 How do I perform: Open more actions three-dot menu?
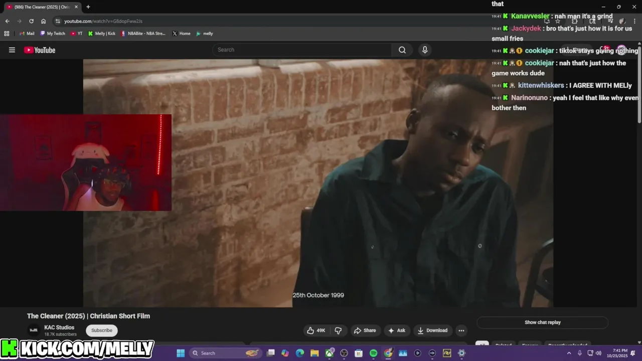click(461, 330)
